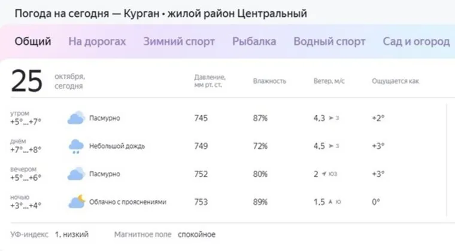Click the daytime light rain icon
This screenshot has height=251, width=455.
pos(75,146)
